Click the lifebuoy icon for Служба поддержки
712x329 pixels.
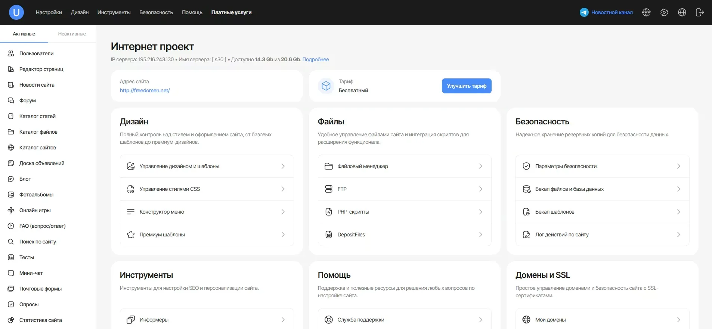[329, 320]
